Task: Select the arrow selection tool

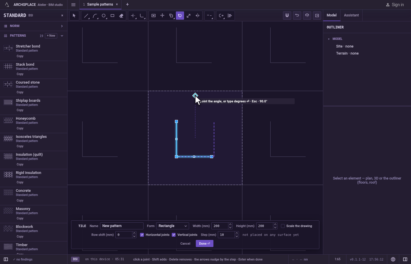Action: (74, 16)
